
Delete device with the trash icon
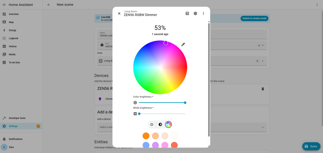tap(263, 89)
